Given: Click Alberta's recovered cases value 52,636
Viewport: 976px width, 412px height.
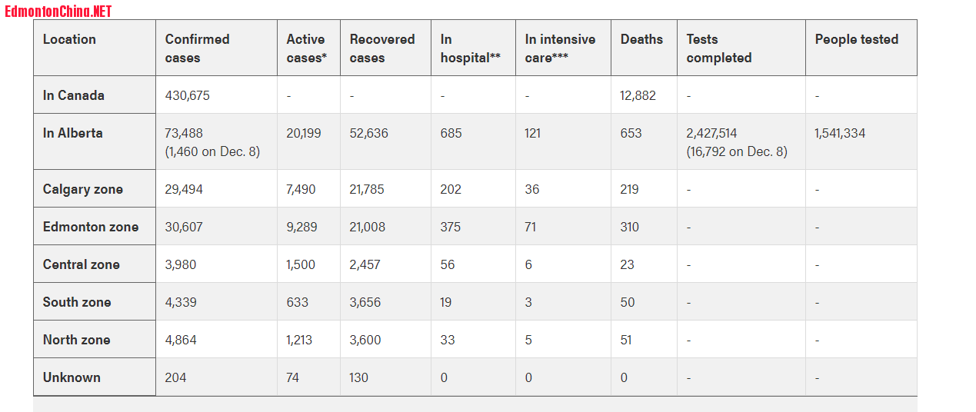Looking at the screenshot, I should (x=369, y=133).
